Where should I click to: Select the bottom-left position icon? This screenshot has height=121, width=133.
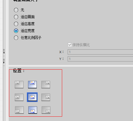(19, 110)
